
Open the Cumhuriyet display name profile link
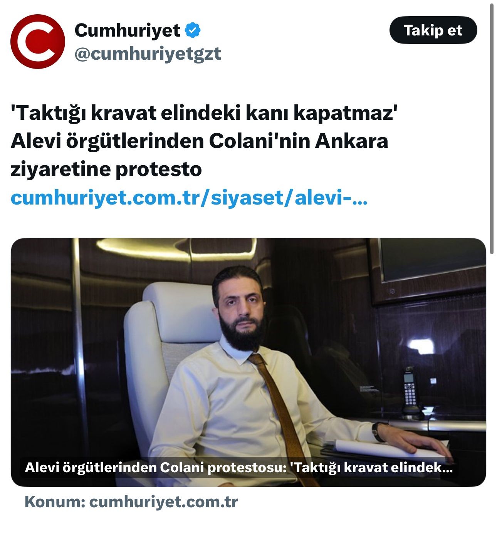(127, 30)
